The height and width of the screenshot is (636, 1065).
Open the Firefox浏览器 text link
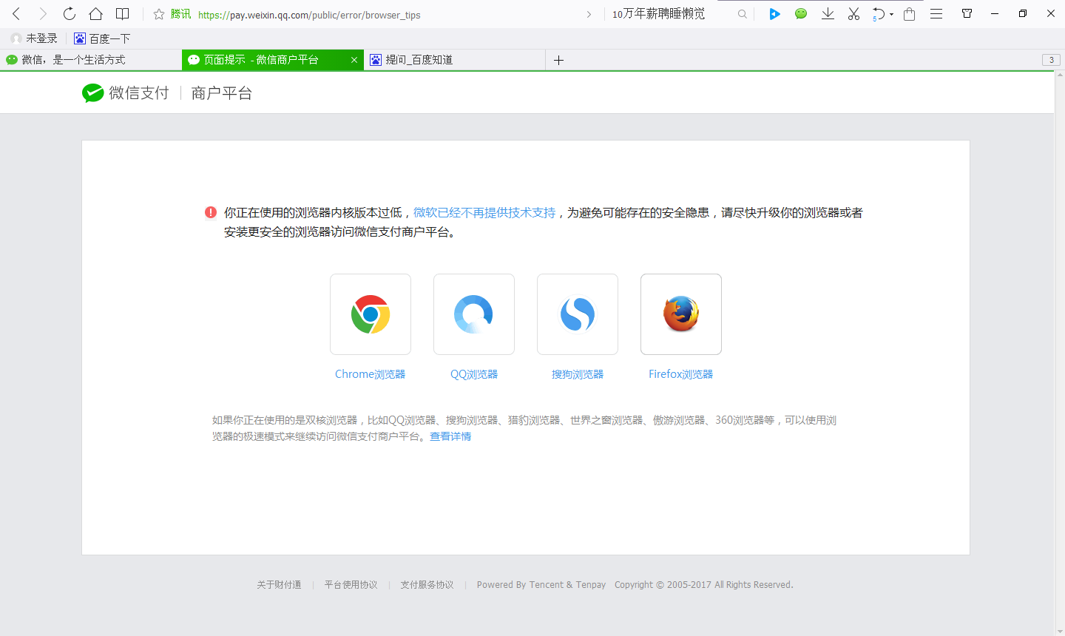tap(681, 374)
